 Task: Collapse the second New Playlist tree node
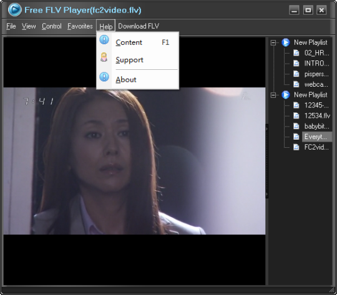(273, 95)
